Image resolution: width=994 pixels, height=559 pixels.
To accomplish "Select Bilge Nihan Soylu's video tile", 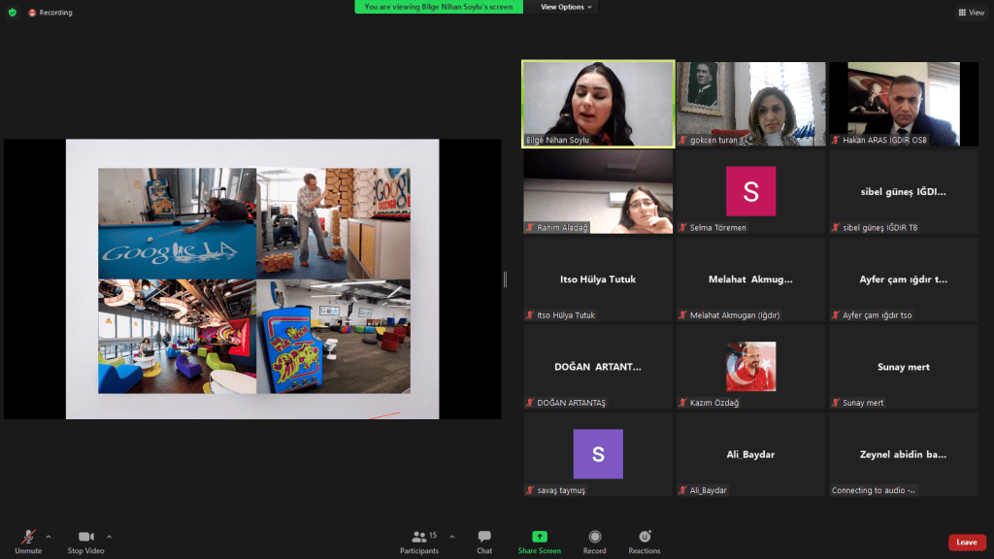I will point(598,103).
